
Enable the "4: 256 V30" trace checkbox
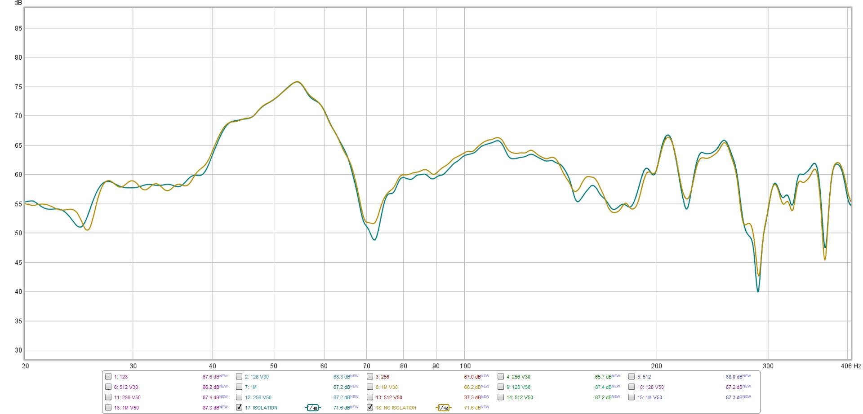point(501,376)
